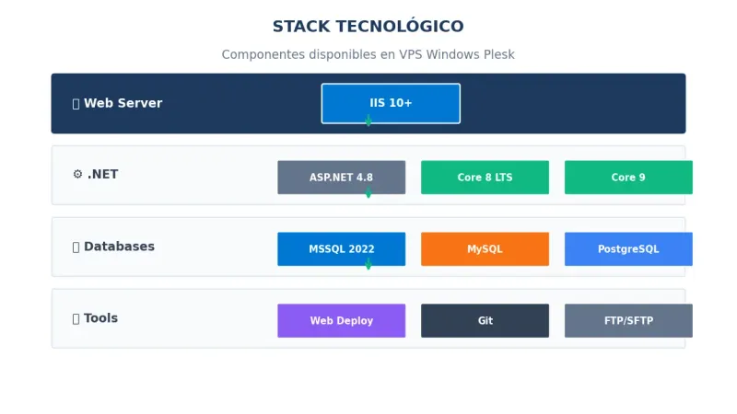Select the MySQL database box
737x414 pixels.
485,248
